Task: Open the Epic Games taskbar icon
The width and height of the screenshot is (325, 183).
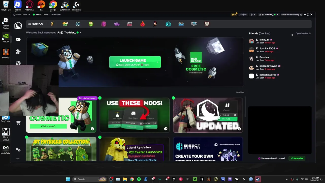Action: point(174,179)
